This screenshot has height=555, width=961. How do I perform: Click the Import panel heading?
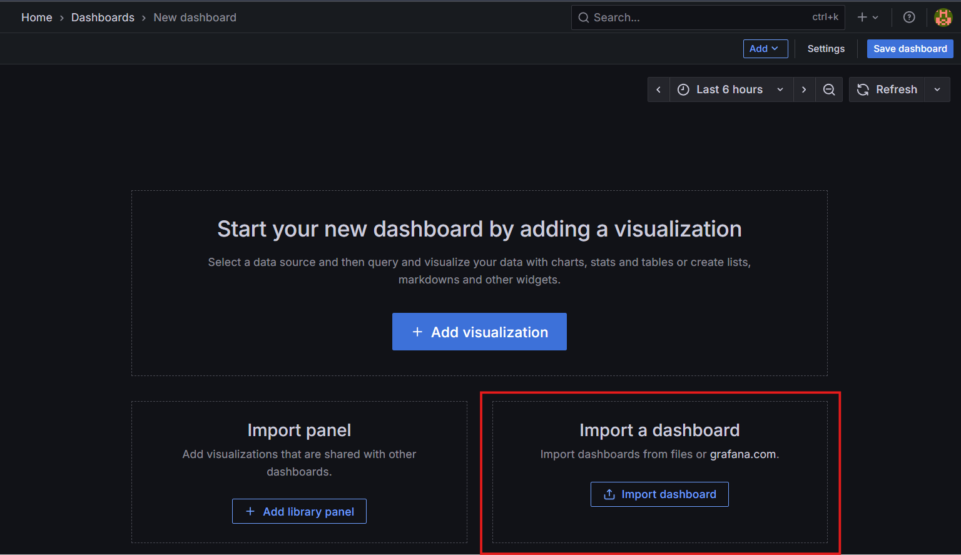click(x=299, y=430)
